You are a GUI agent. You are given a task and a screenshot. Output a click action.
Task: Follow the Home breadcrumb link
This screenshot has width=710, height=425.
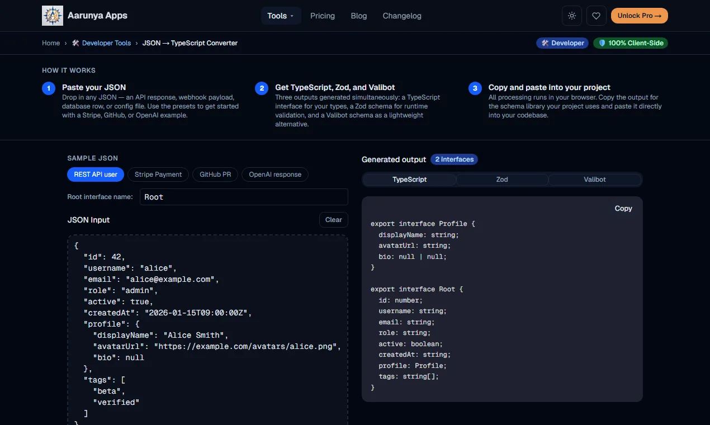pyautogui.click(x=51, y=43)
